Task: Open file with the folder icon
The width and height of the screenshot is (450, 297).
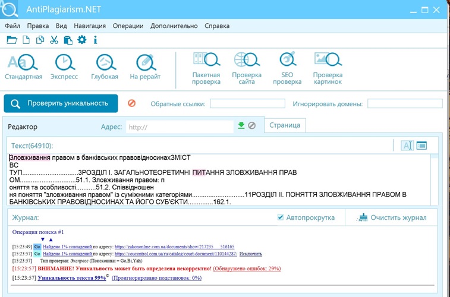Action: [x=12, y=40]
